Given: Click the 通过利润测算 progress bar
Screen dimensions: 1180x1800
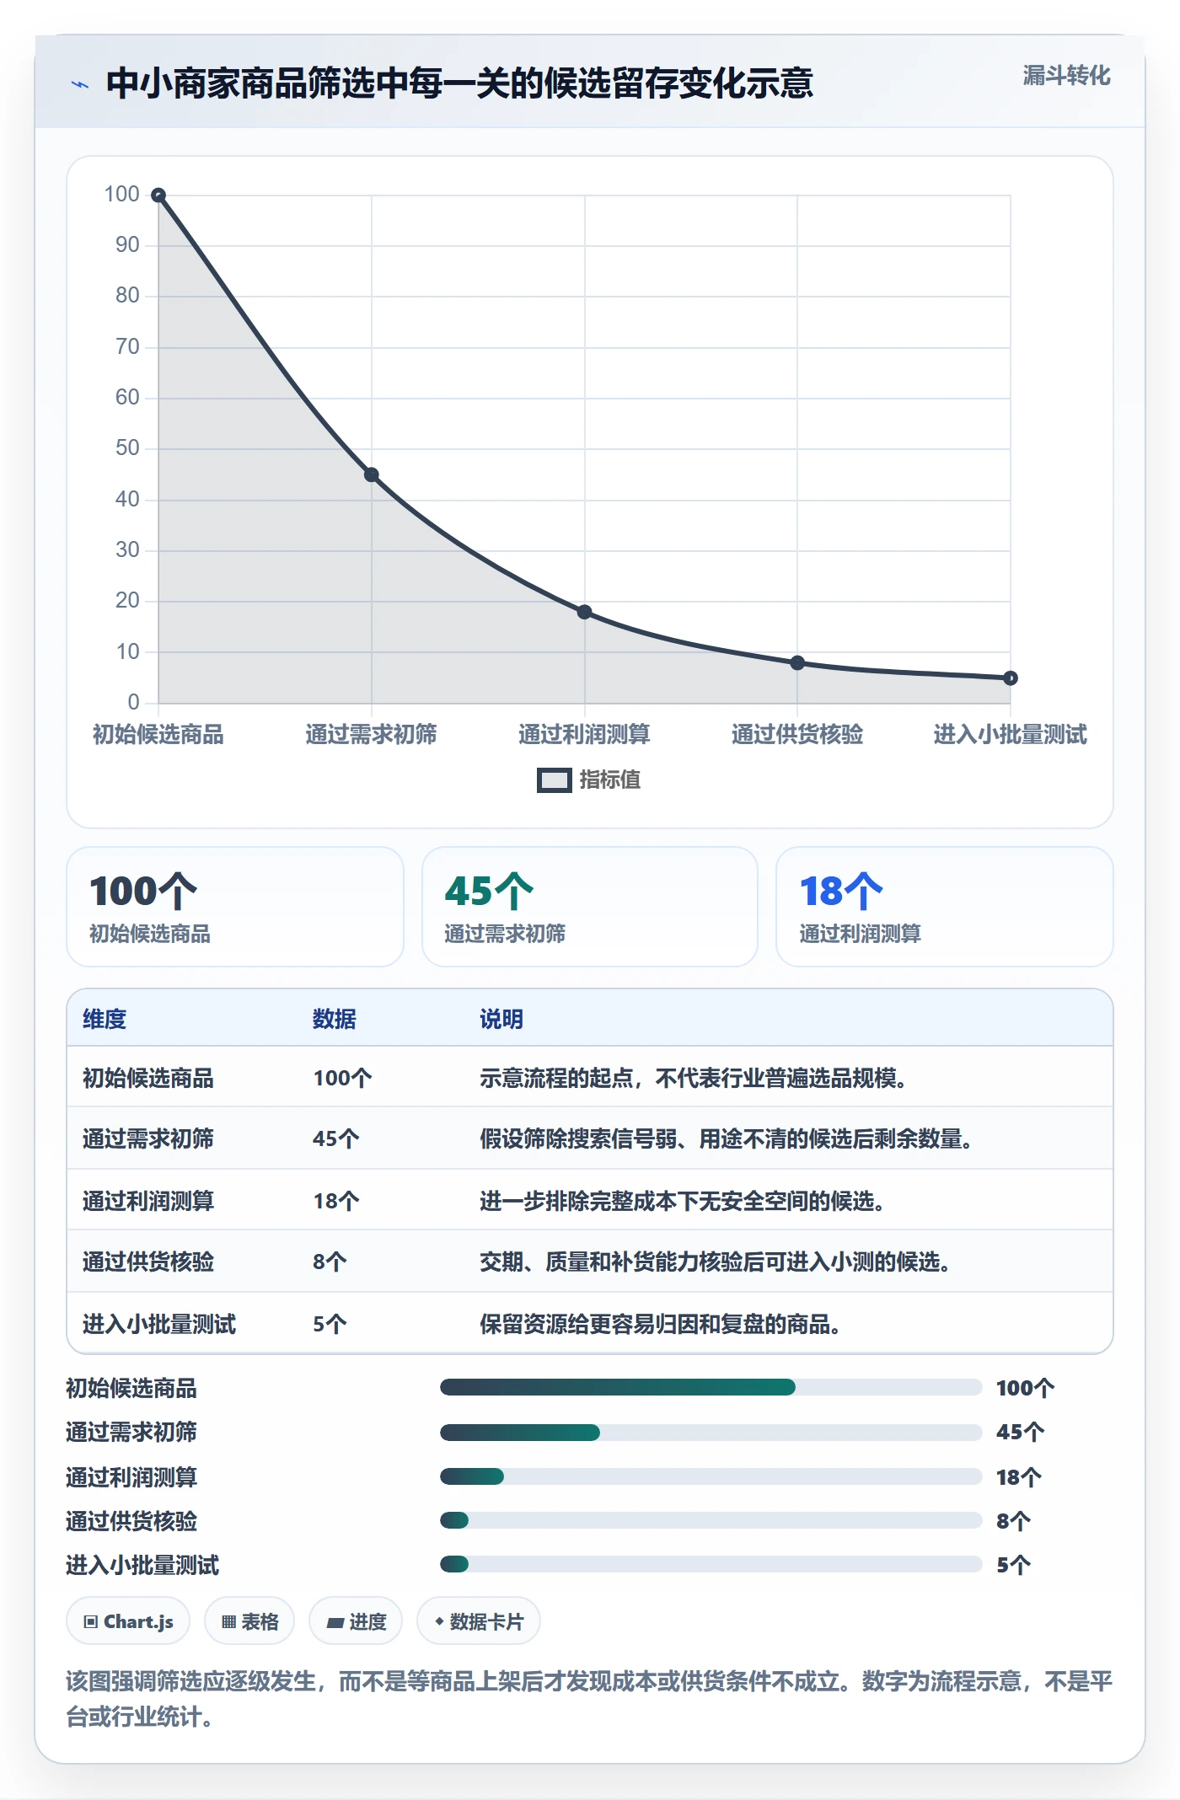Looking at the screenshot, I should [x=711, y=1476].
